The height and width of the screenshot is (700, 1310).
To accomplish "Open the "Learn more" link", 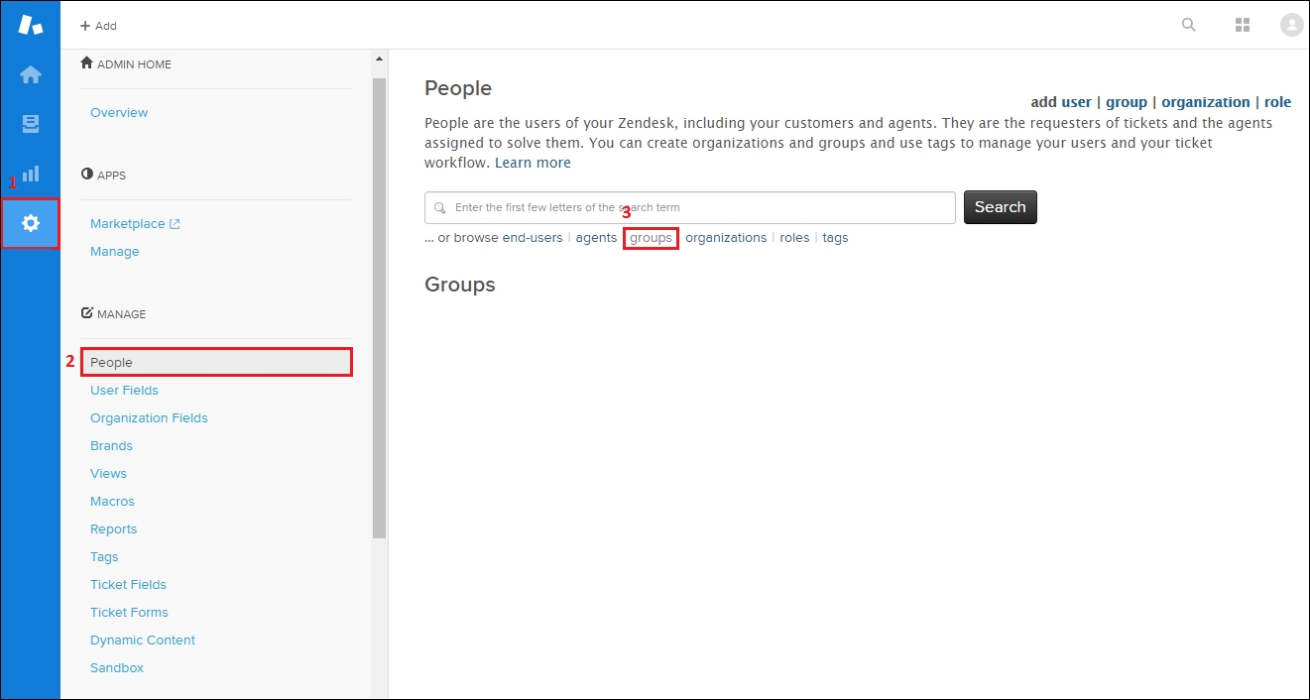I will click(533, 162).
